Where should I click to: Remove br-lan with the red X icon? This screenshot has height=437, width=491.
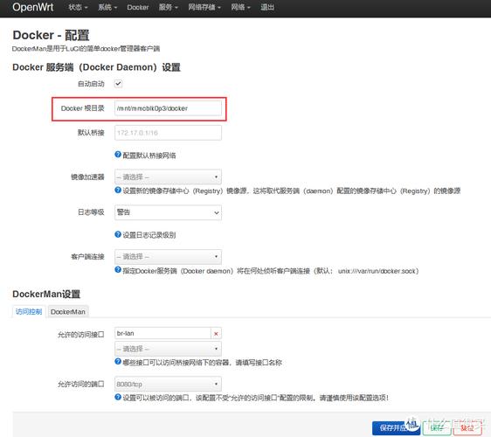(216, 334)
